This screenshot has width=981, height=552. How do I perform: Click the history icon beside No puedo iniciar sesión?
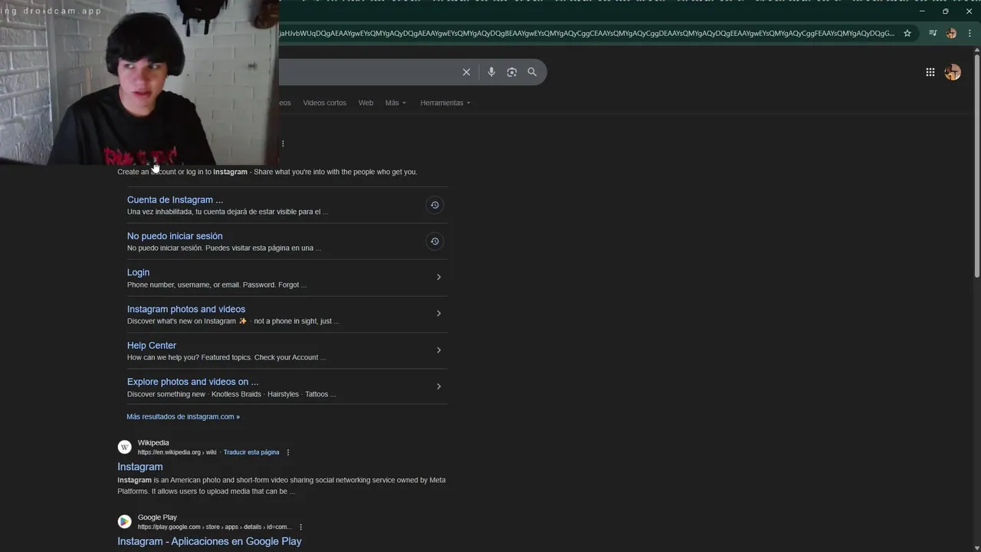[435, 242]
